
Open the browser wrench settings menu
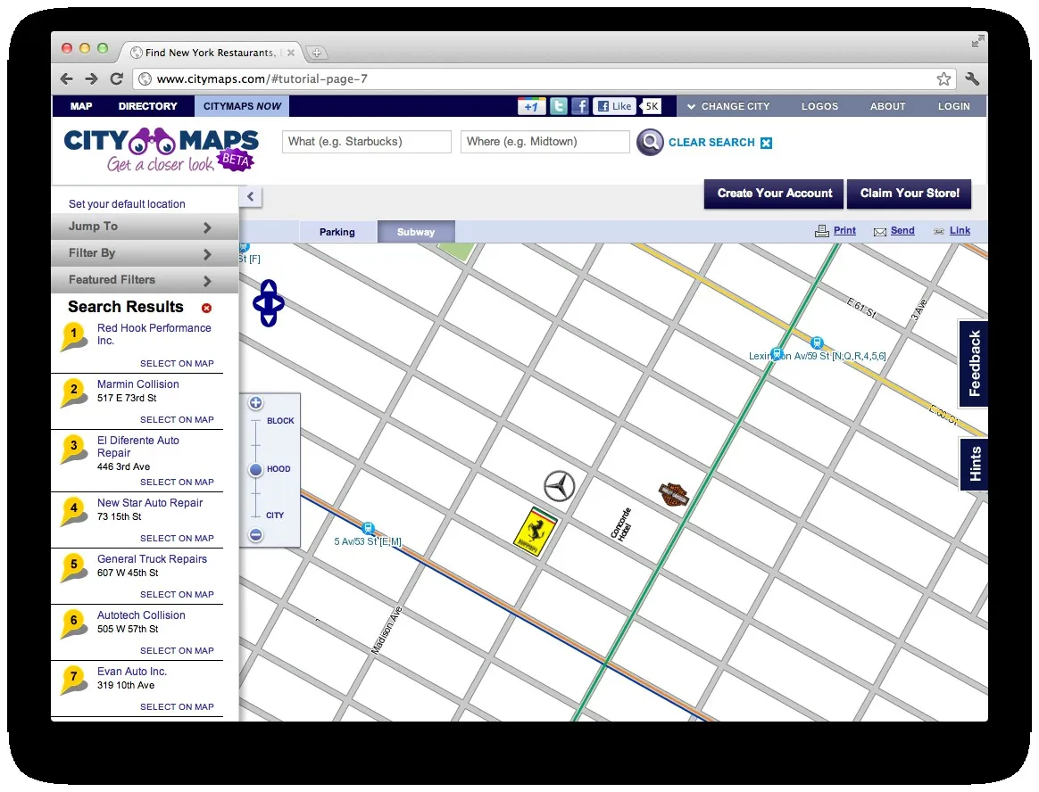(972, 78)
